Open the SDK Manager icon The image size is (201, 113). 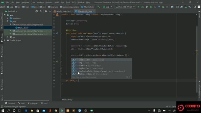pos(190,7)
